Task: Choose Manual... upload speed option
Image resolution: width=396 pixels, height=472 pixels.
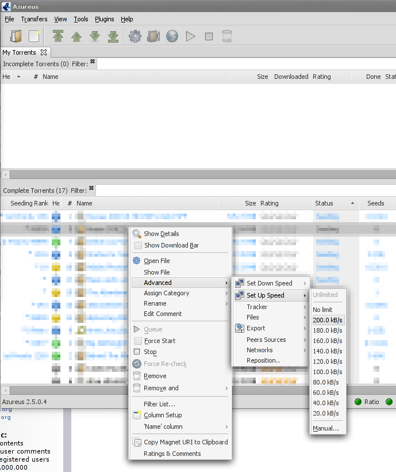Action: coord(326,428)
